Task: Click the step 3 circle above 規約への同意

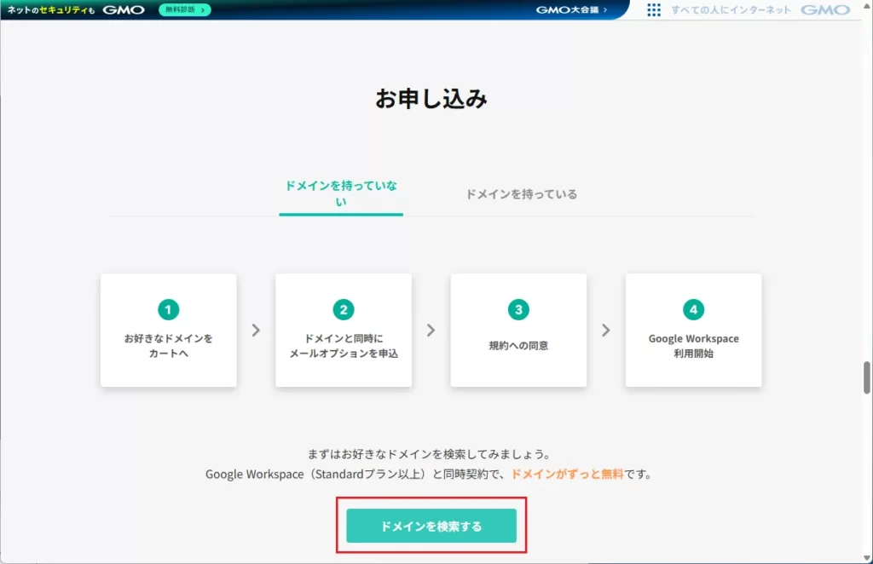Action: pos(517,308)
